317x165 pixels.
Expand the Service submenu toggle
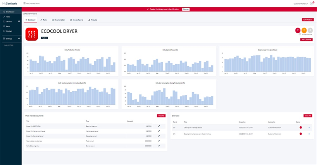click(x=19, y=21)
